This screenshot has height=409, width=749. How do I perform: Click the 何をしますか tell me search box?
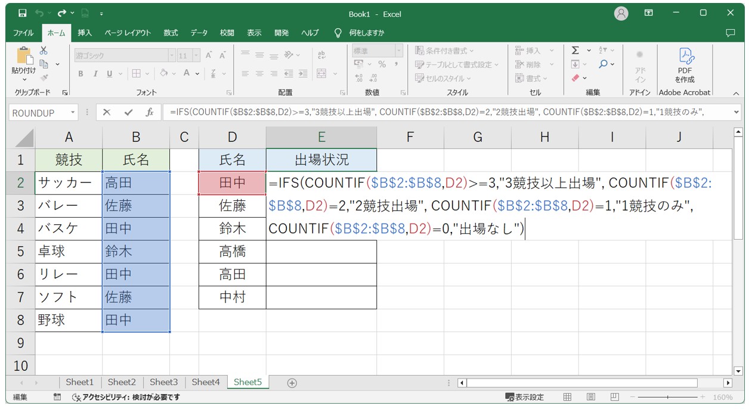pyautogui.click(x=366, y=33)
